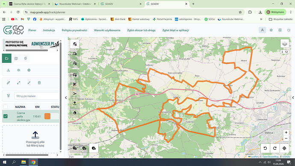Open Zgłoś obszar lub drogę
295x166 pixels.
141,30
